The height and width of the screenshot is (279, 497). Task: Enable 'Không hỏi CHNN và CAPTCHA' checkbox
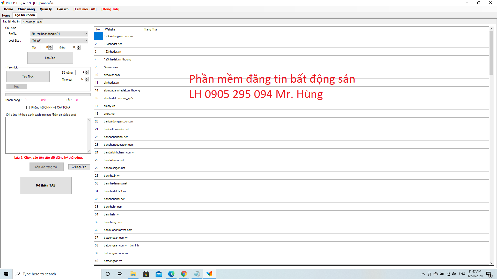point(28,107)
